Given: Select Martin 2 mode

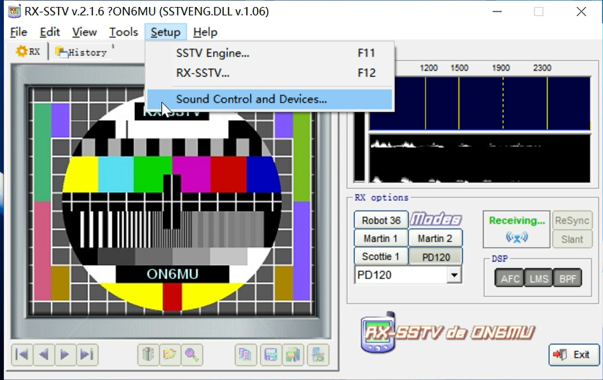Looking at the screenshot, I should coord(435,238).
